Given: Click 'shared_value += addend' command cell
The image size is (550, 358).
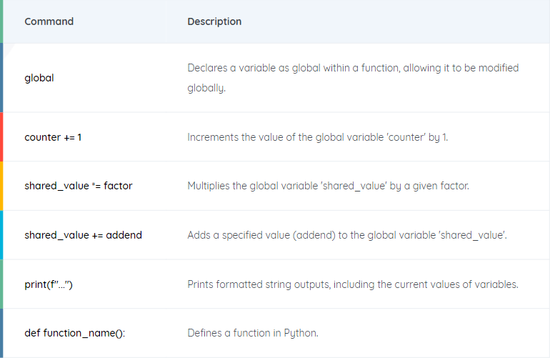Looking at the screenshot, I should point(83,235).
